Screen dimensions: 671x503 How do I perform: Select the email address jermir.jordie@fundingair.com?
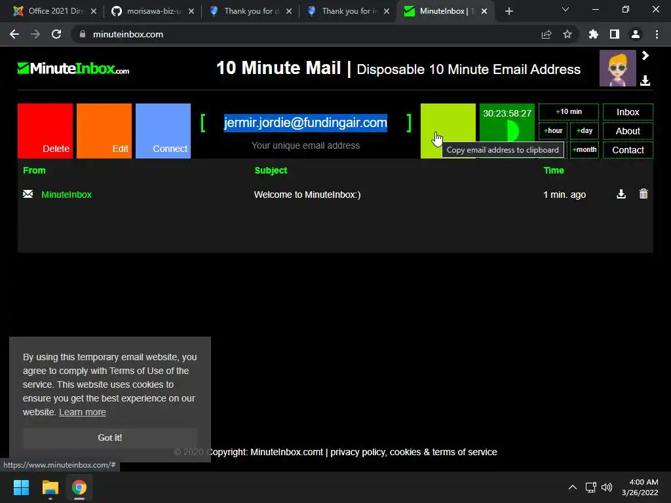[305, 122]
